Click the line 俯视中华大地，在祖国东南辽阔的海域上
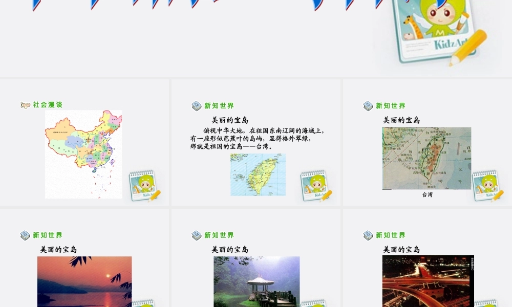512x307 pixels. (x=264, y=131)
